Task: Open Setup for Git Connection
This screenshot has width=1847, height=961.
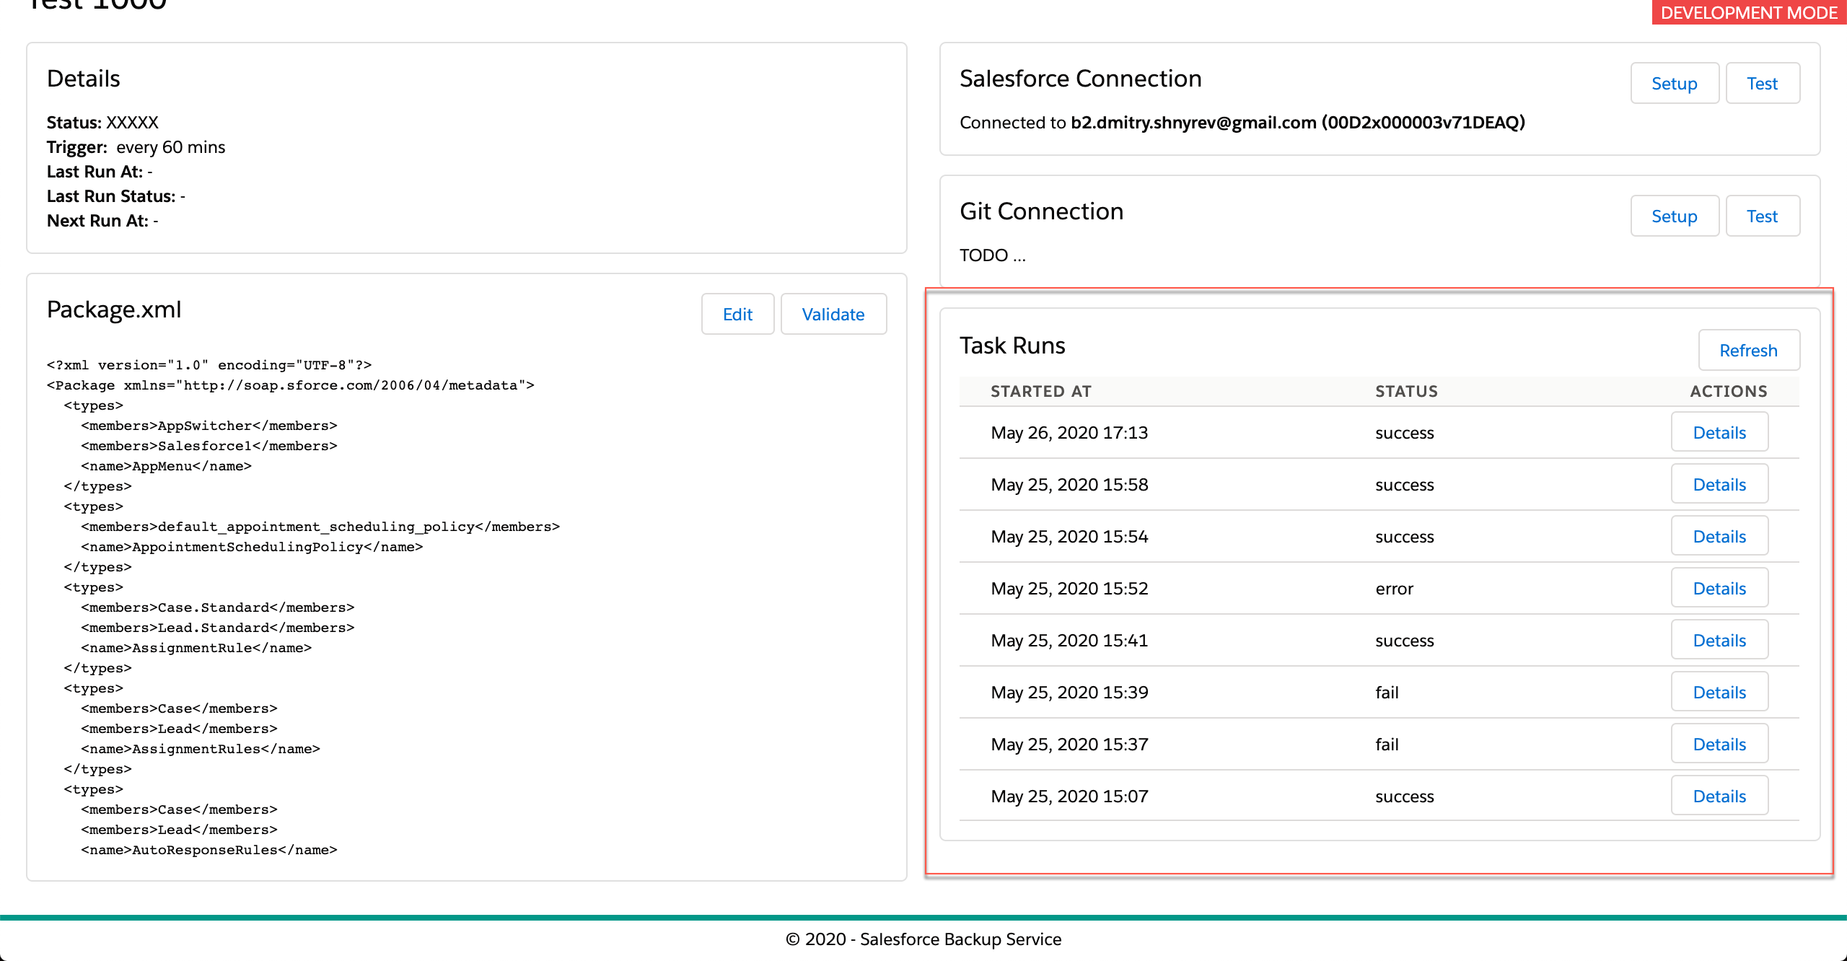Action: pyautogui.click(x=1674, y=216)
